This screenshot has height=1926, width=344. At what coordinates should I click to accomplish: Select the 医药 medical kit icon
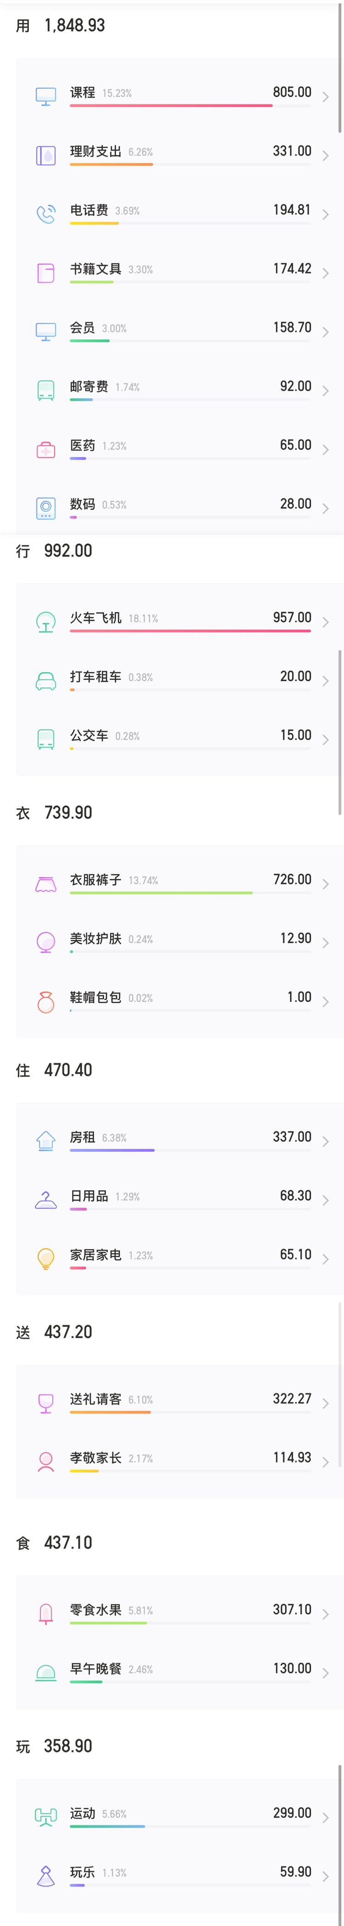click(x=45, y=450)
